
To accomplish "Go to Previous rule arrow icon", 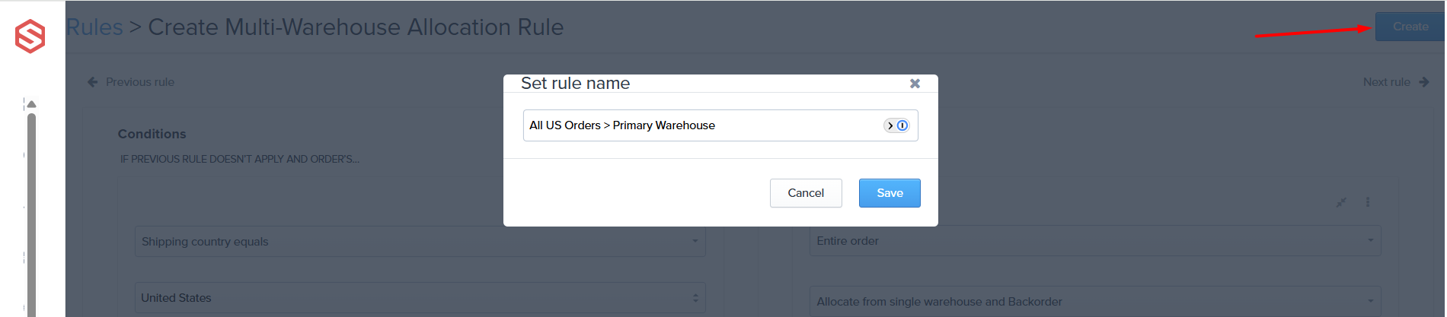I will click(x=93, y=82).
